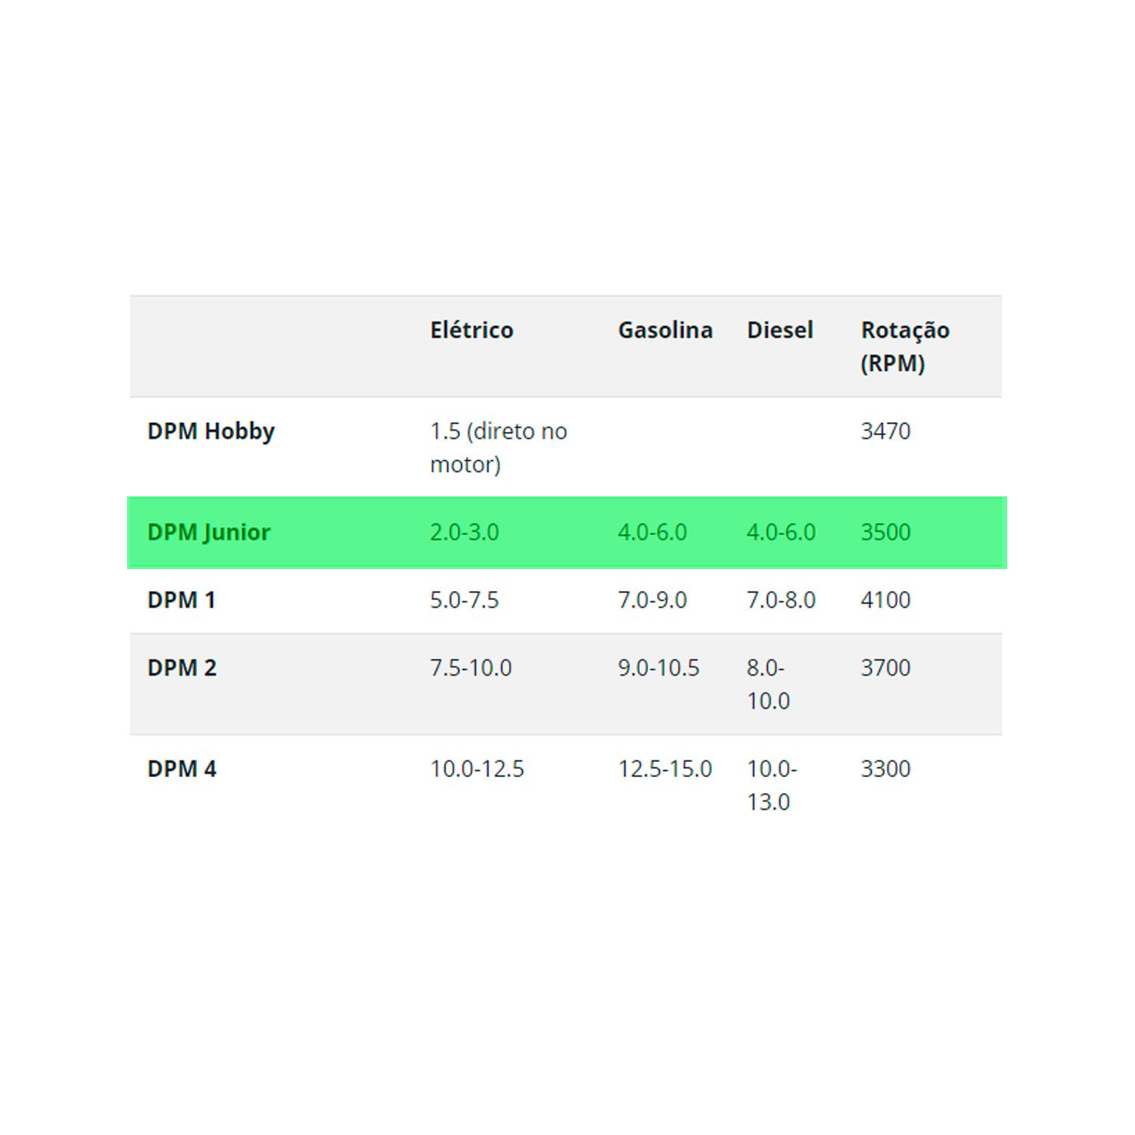Click the 2.0-3.0 electric value

tap(464, 532)
